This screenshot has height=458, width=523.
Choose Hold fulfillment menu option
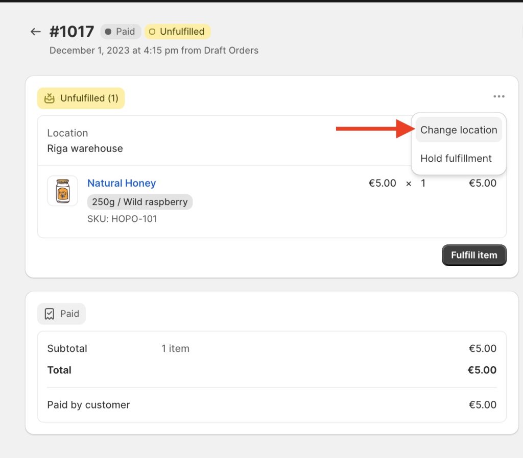coord(456,159)
